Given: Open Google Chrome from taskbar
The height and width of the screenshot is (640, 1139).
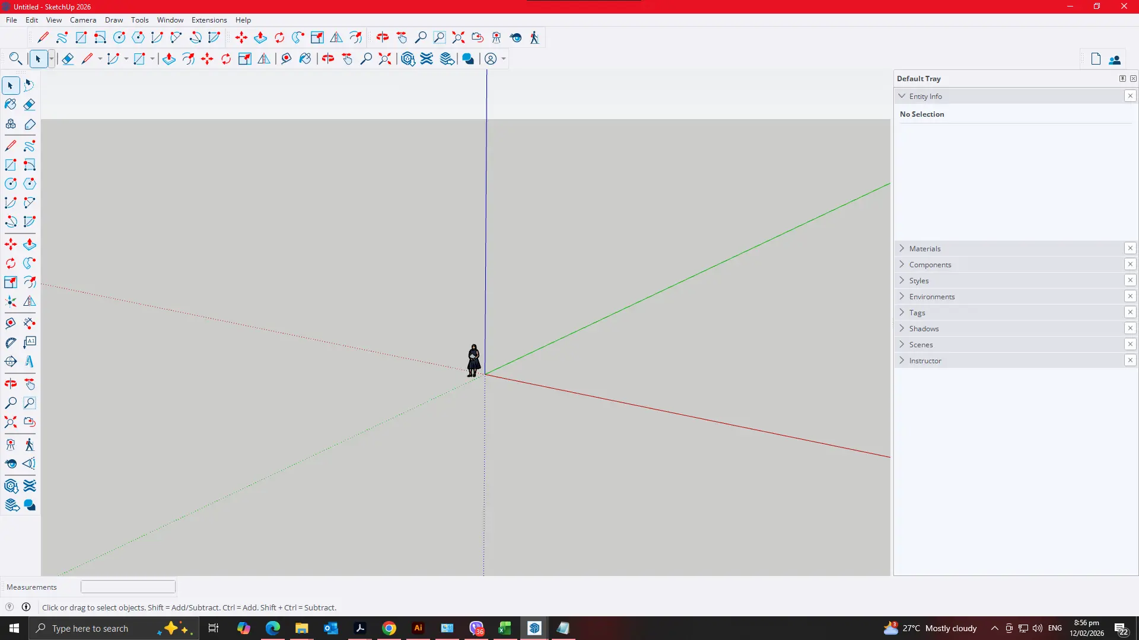Looking at the screenshot, I should tap(389, 628).
